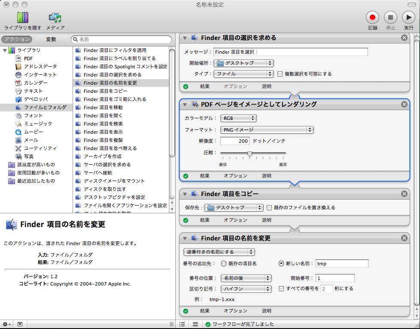The width and height of the screenshot is (420, 329).
Task: Select the PDF library category icon
Action: (18, 58)
